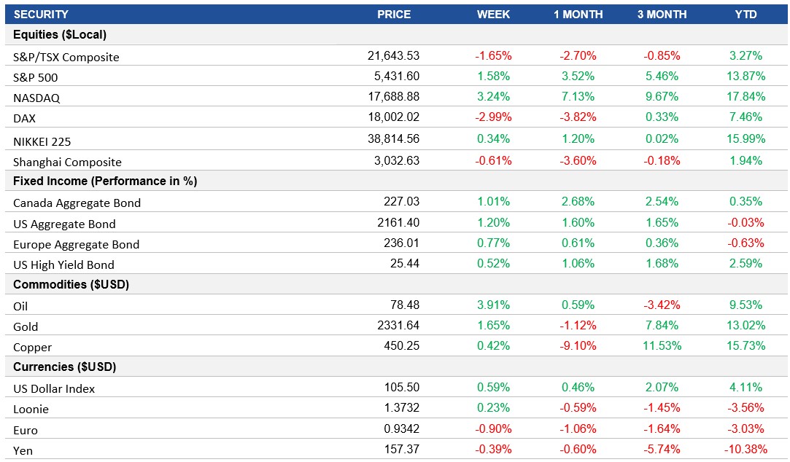Screen dimensions: 790x462
Task: Click the 3 MONTH column header
Action: 661,14
